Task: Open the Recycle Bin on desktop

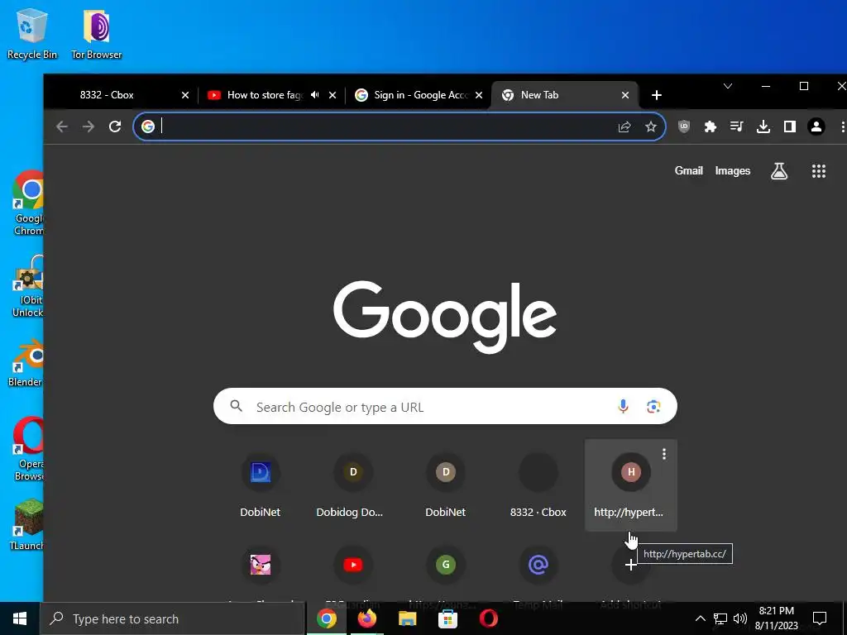Action: click(x=32, y=34)
